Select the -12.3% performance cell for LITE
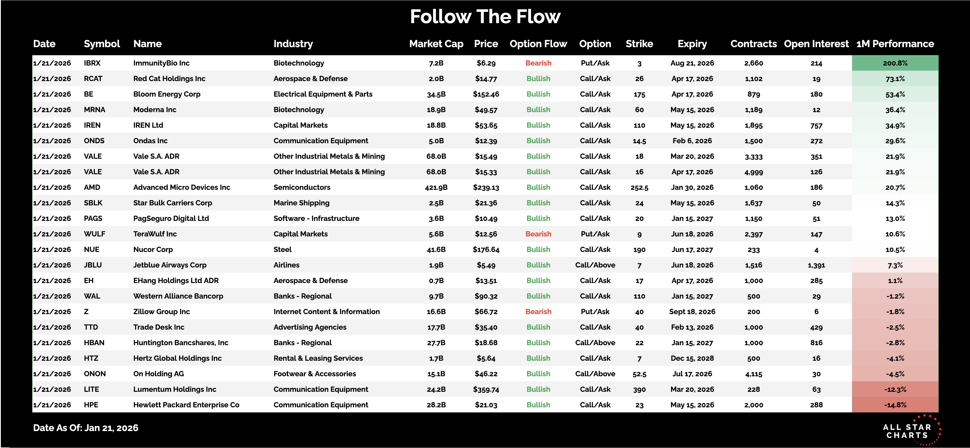 pos(895,389)
